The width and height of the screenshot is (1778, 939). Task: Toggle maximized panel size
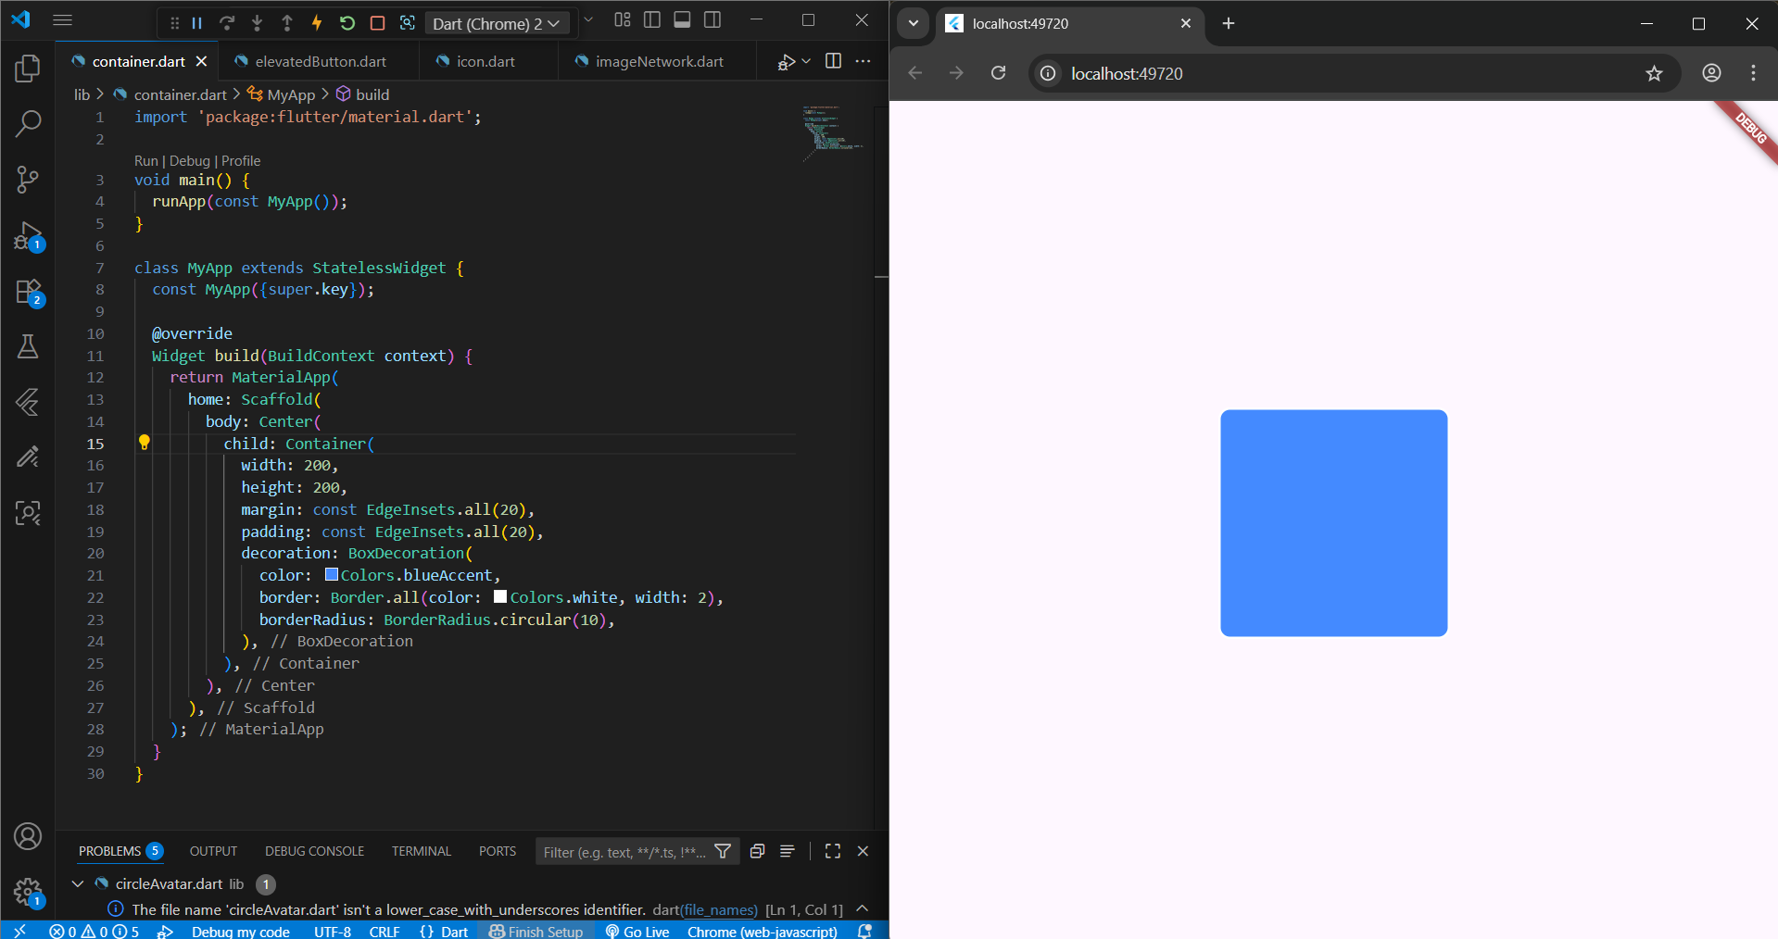(832, 851)
